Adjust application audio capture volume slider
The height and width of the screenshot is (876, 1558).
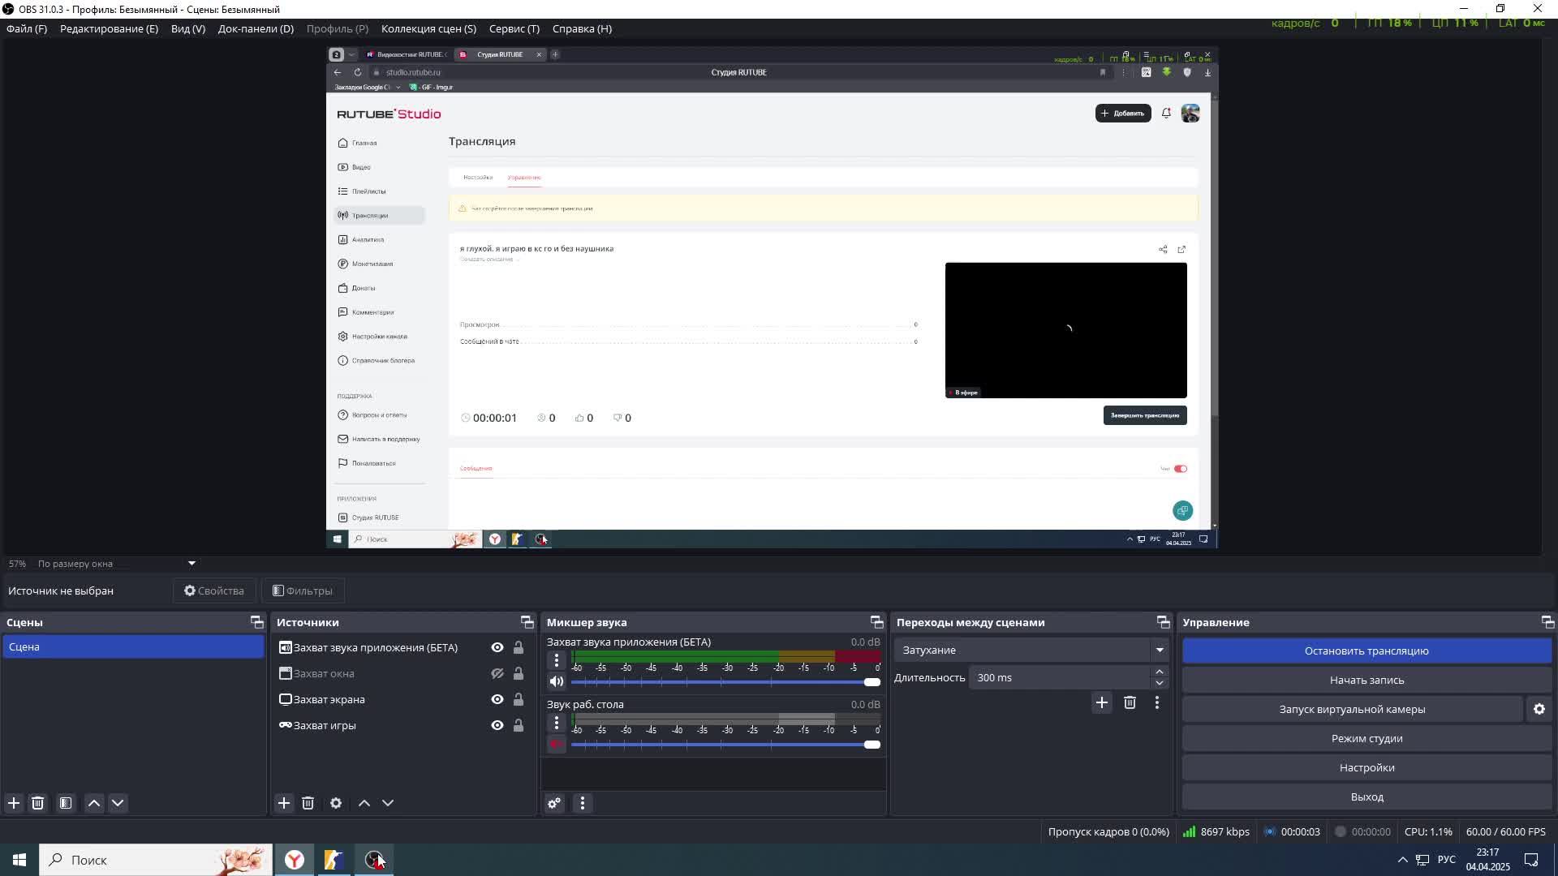pos(725,682)
